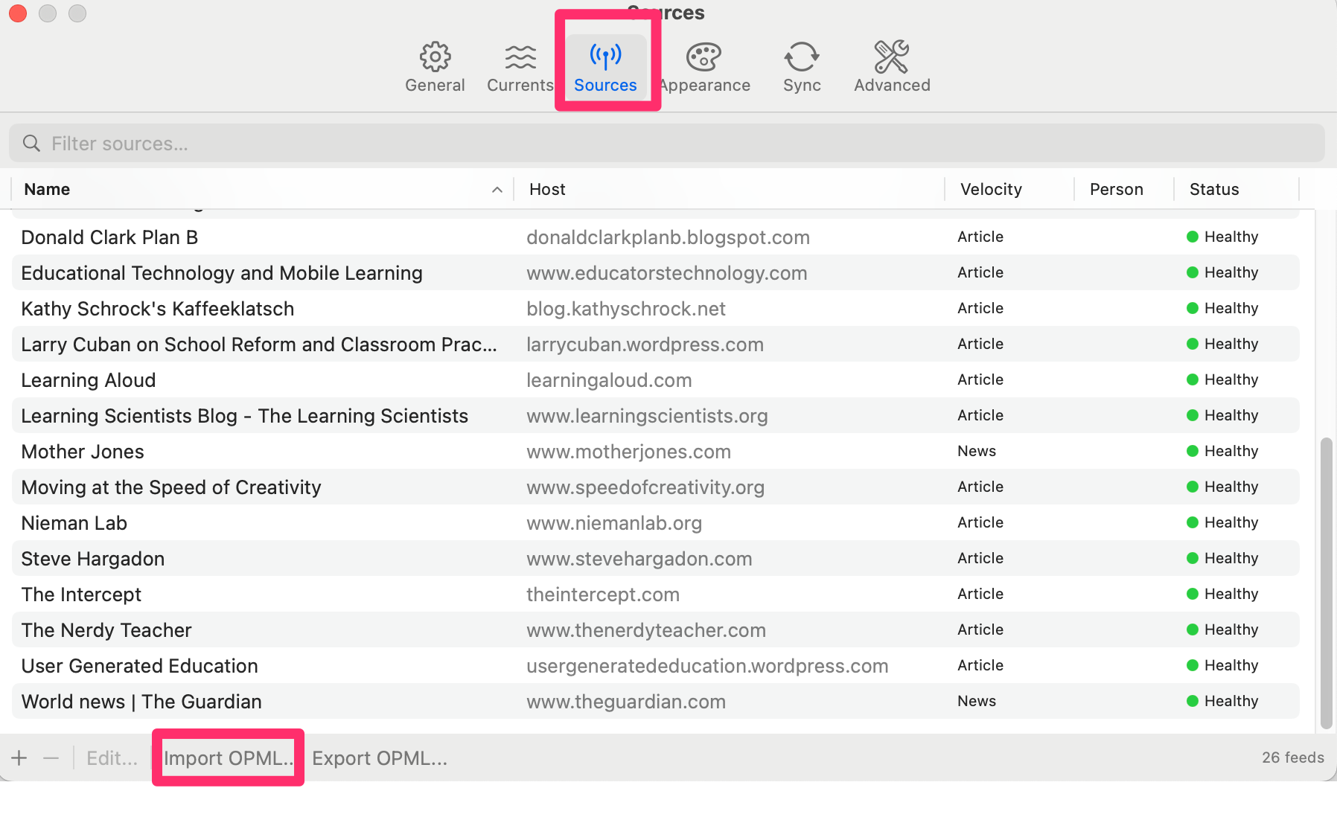Click the green status dot for The Intercept
The width and height of the screenshot is (1337, 817).
pos(1192,594)
